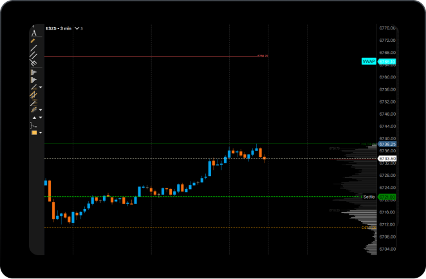Expand the chart interval chevron dropdown

point(77,28)
